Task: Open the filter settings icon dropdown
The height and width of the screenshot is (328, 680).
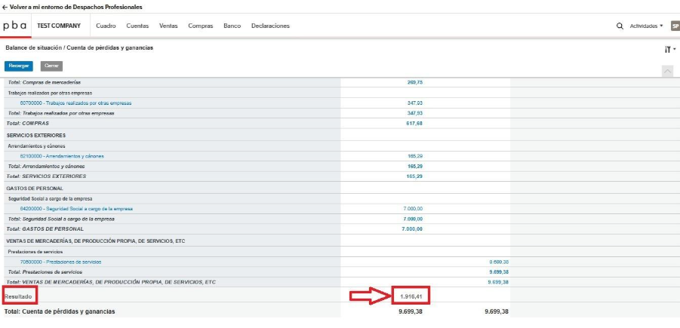Action: (x=669, y=49)
